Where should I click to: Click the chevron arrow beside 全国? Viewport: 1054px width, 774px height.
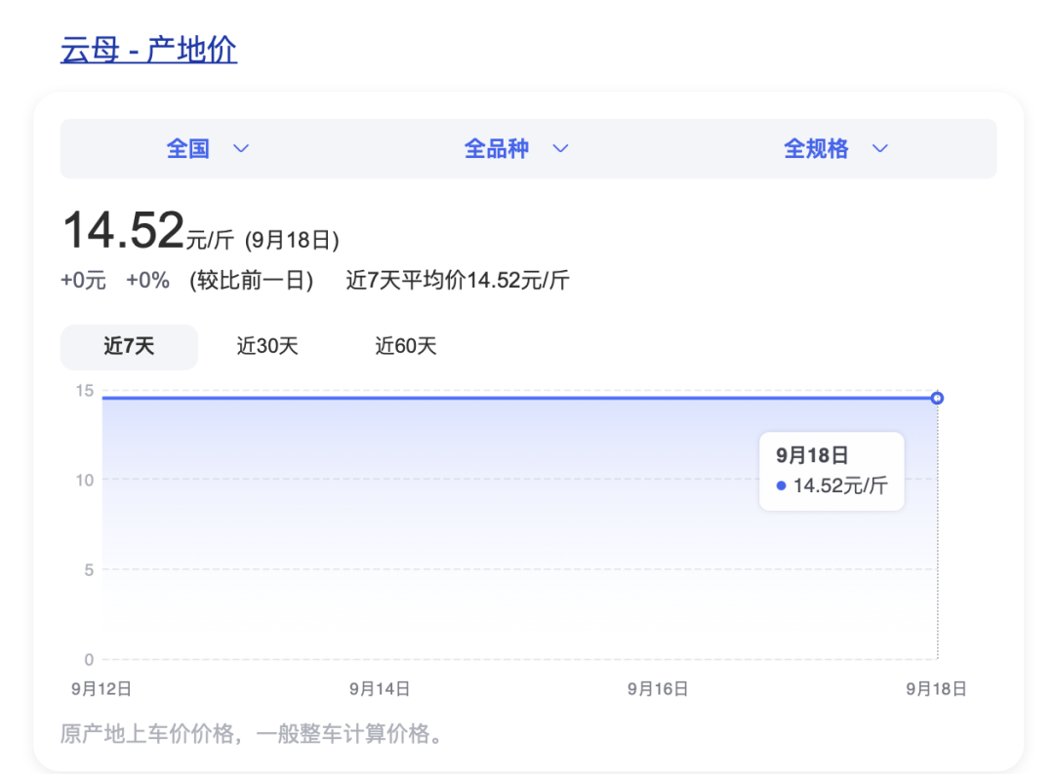(x=240, y=149)
